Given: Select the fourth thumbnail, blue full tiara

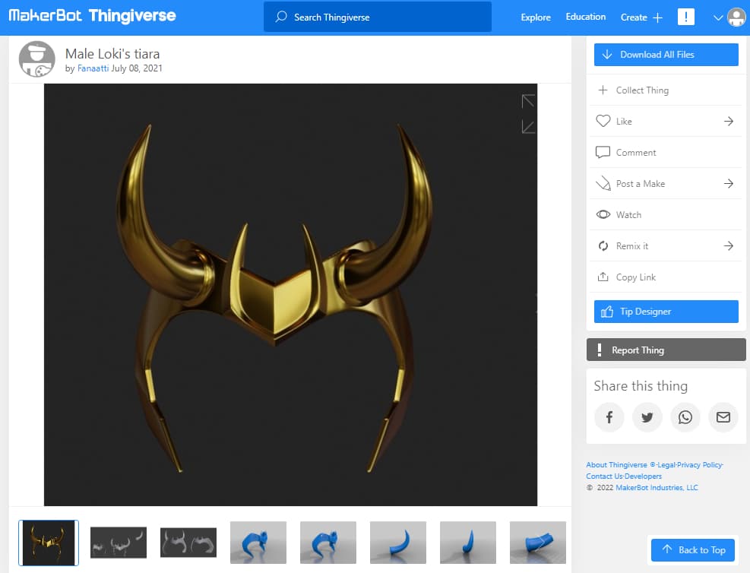Looking at the screenshot, I should [258, 543].
